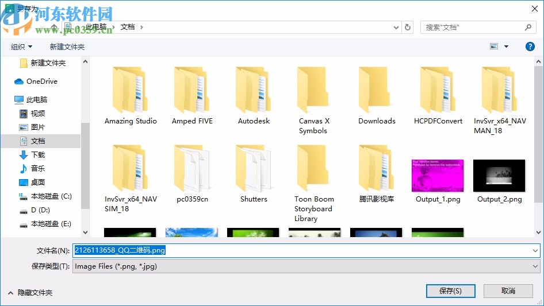The image size is (544, 306).
Task: Change view with the view mode icon
Action: pos(494,47)
